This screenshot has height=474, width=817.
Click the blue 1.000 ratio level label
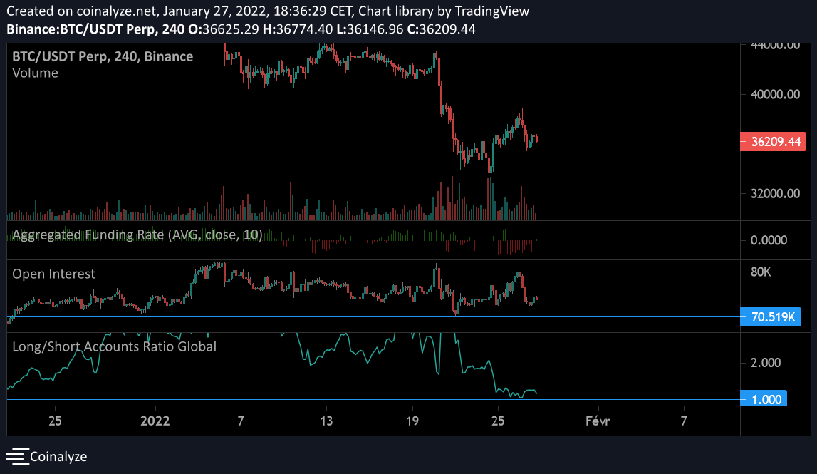[x=764, y=399]
